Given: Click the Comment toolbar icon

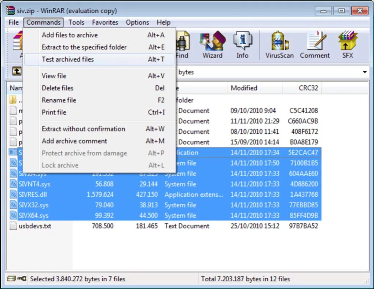Looking at the screenshot, I should click(x=315, y=45).
